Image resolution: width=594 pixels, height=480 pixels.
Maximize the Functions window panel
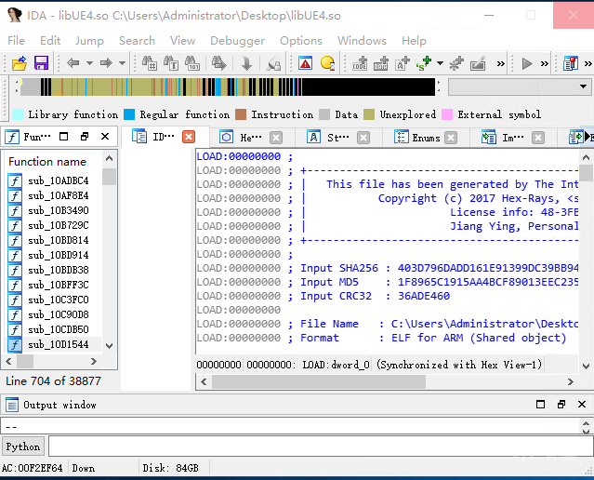coord(63,137)
